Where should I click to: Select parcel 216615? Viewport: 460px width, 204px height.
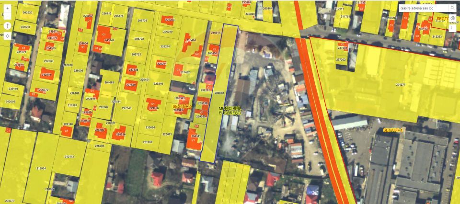pos(216,33)
